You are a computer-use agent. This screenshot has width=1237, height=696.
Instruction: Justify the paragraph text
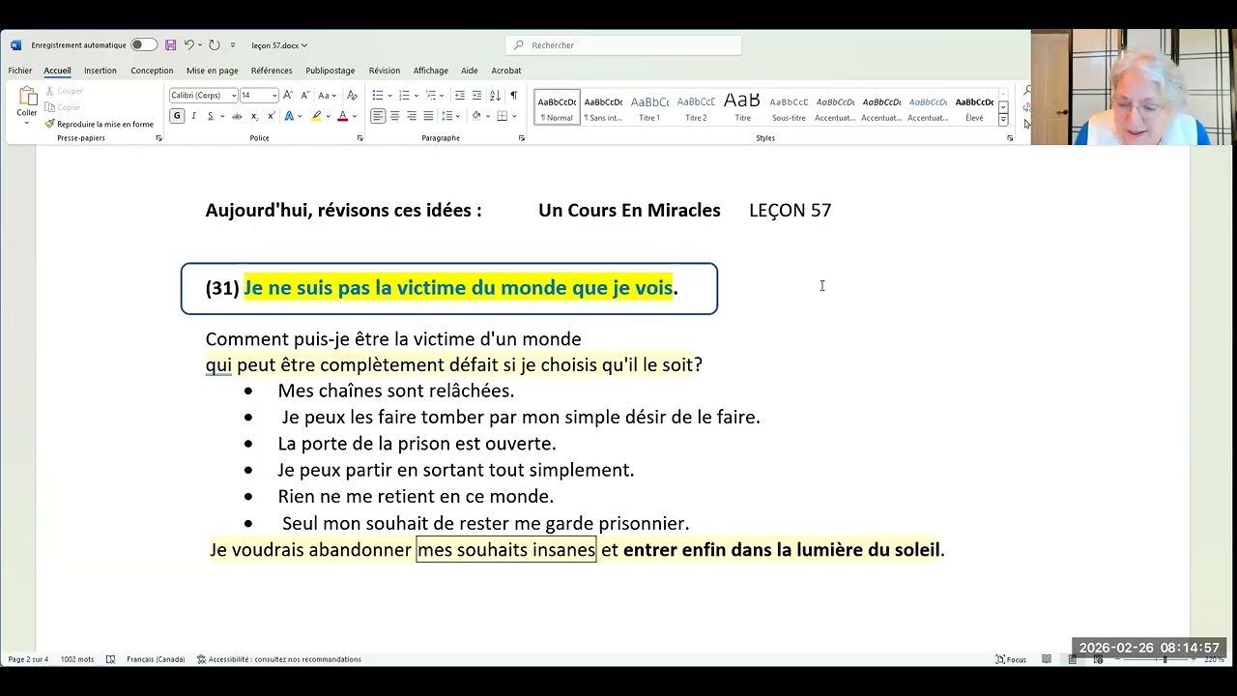[x=428, y=116]
